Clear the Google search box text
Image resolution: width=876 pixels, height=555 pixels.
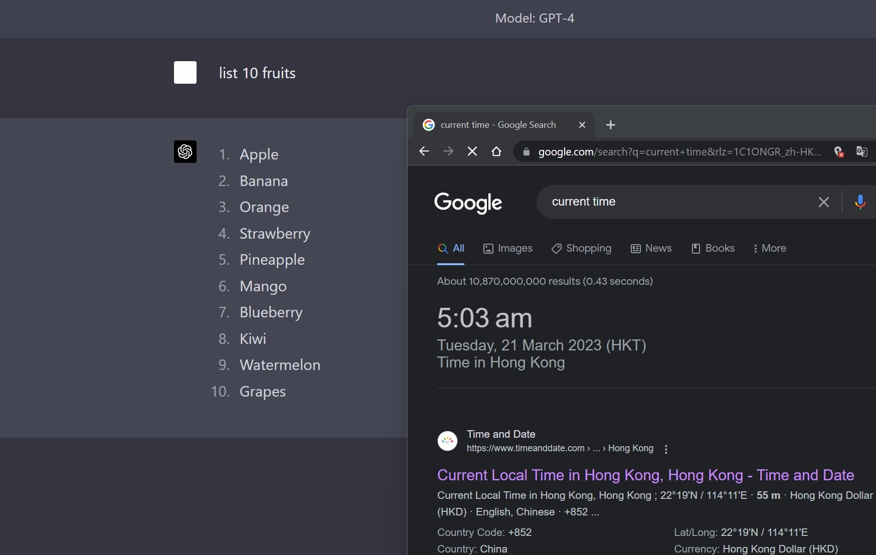824,202
